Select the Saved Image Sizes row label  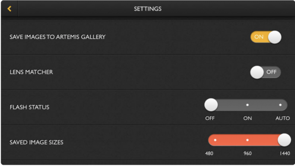[x=36, y=143]
